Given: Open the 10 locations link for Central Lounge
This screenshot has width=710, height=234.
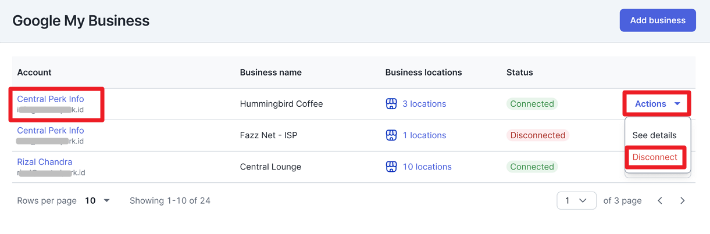Looking at the screenshot, I should (x=427, y=167).
